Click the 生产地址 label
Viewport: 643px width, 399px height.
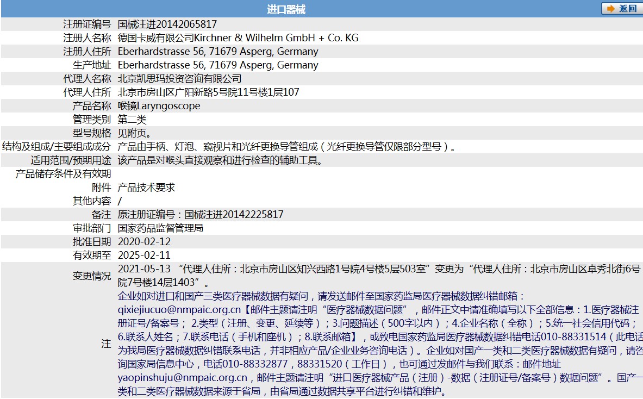(x=92, y=65)
